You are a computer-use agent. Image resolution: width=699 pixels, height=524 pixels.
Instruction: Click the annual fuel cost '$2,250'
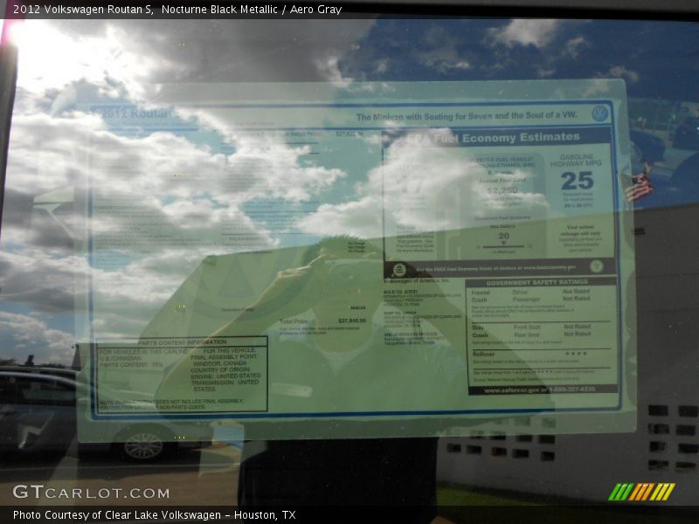coord(502,190)
